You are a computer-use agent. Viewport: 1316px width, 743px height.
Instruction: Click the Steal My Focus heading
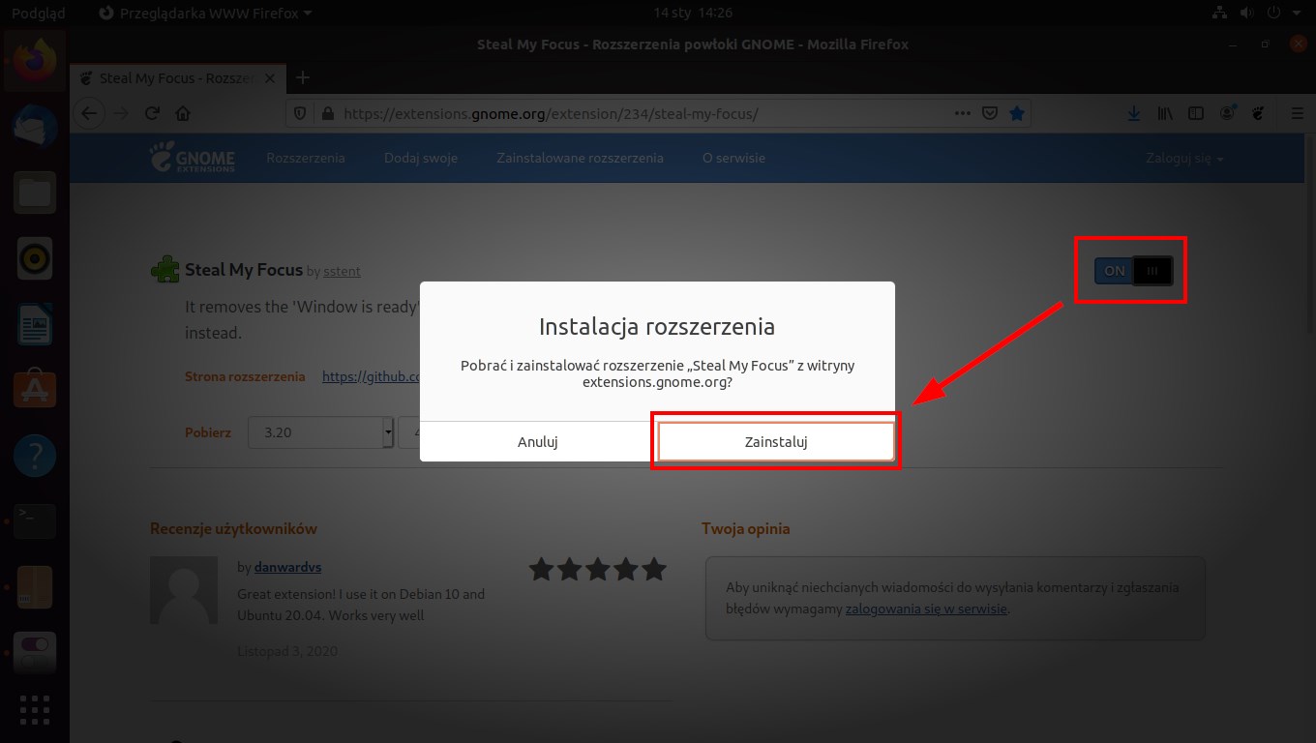(244, 270)
